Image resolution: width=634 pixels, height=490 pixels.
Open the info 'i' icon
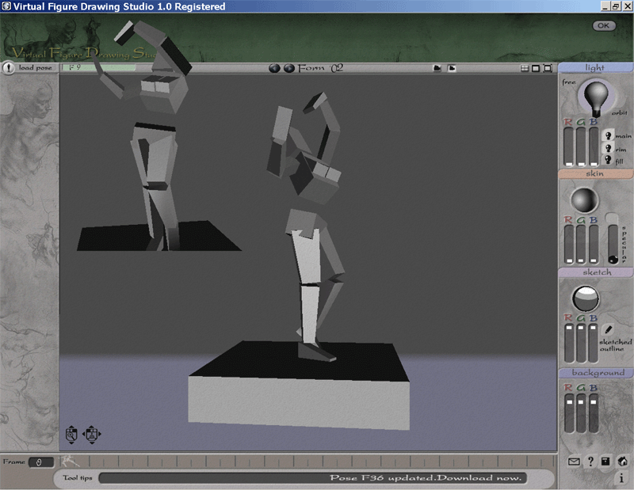click(x=622, y=478)
